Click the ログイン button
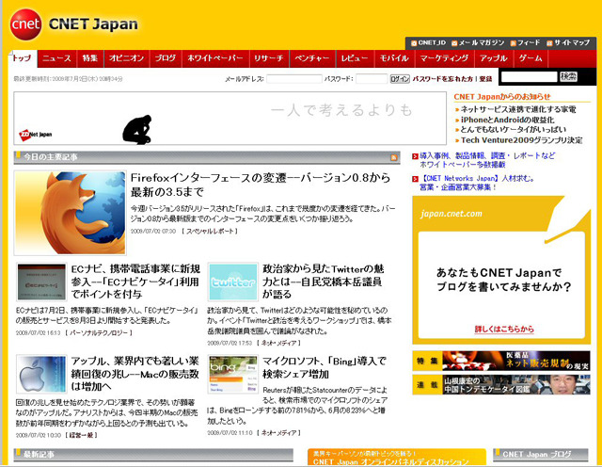This screenshot has width=602, height=467. [x=400, y=79]
